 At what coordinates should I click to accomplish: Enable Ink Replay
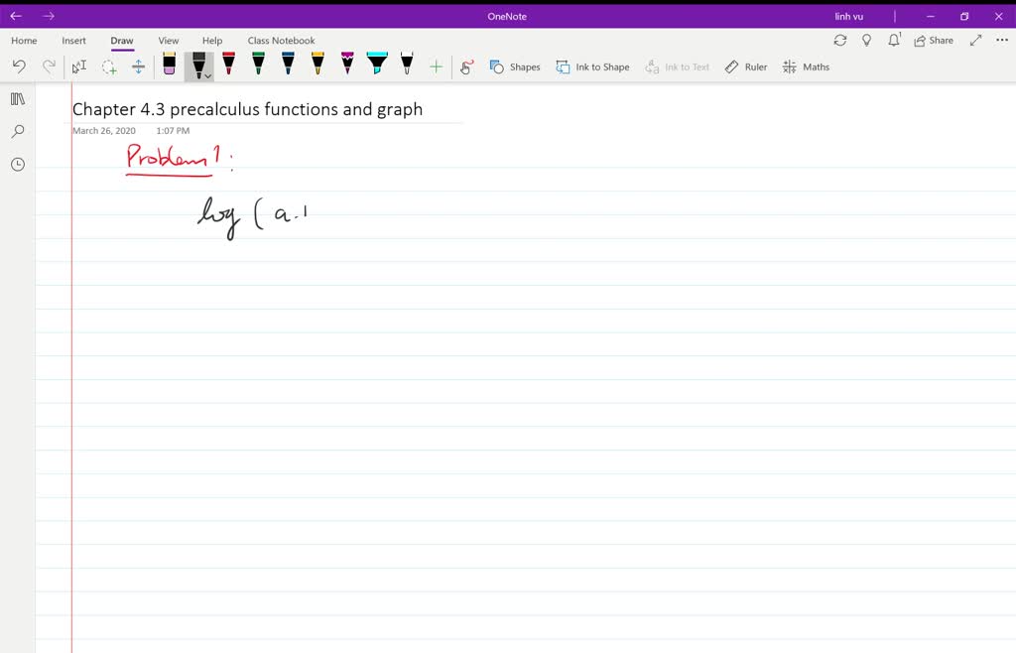coord(466,66)
